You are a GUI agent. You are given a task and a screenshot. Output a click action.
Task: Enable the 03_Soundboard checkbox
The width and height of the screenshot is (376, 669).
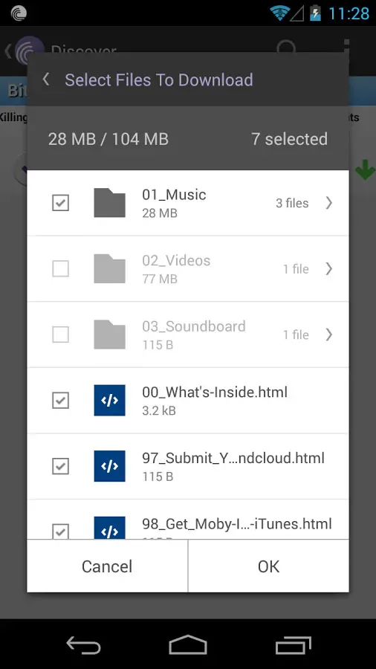tap(60, 334)
